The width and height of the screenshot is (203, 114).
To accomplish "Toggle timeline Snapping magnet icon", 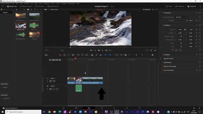I will (x=92, y=55).
